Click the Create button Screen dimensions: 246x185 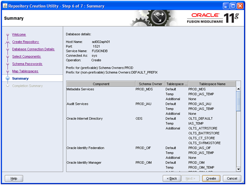pos(211,178)
